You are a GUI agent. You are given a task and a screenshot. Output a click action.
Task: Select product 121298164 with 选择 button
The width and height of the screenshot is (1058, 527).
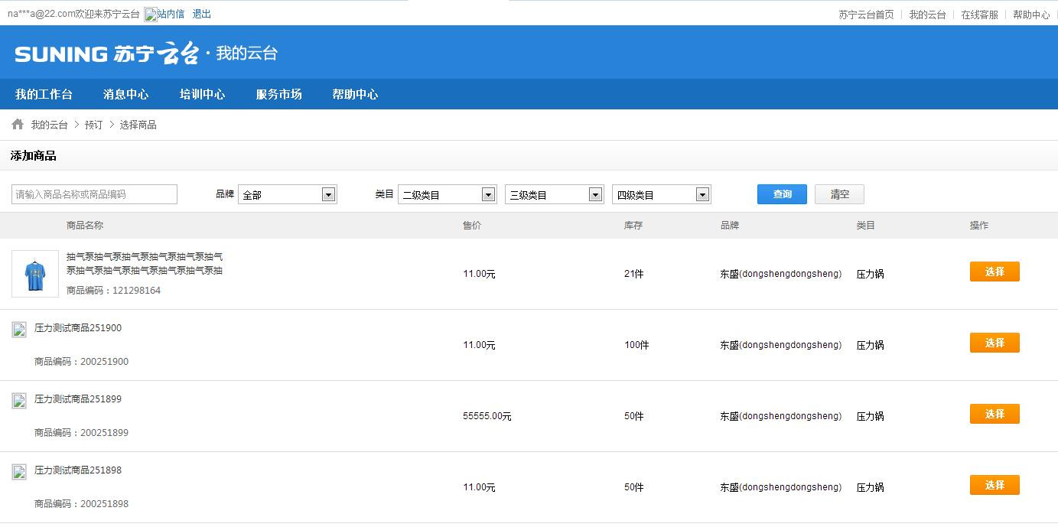click(x=995, y=272)
